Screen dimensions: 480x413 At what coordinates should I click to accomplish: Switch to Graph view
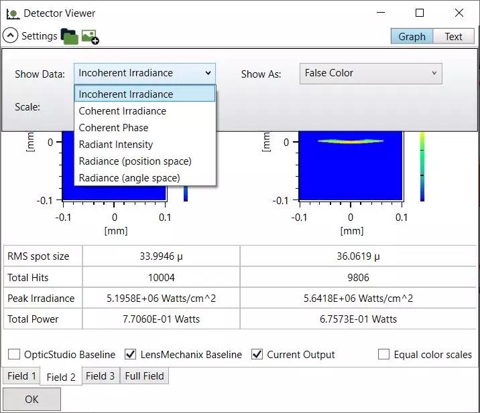[412, 36]
